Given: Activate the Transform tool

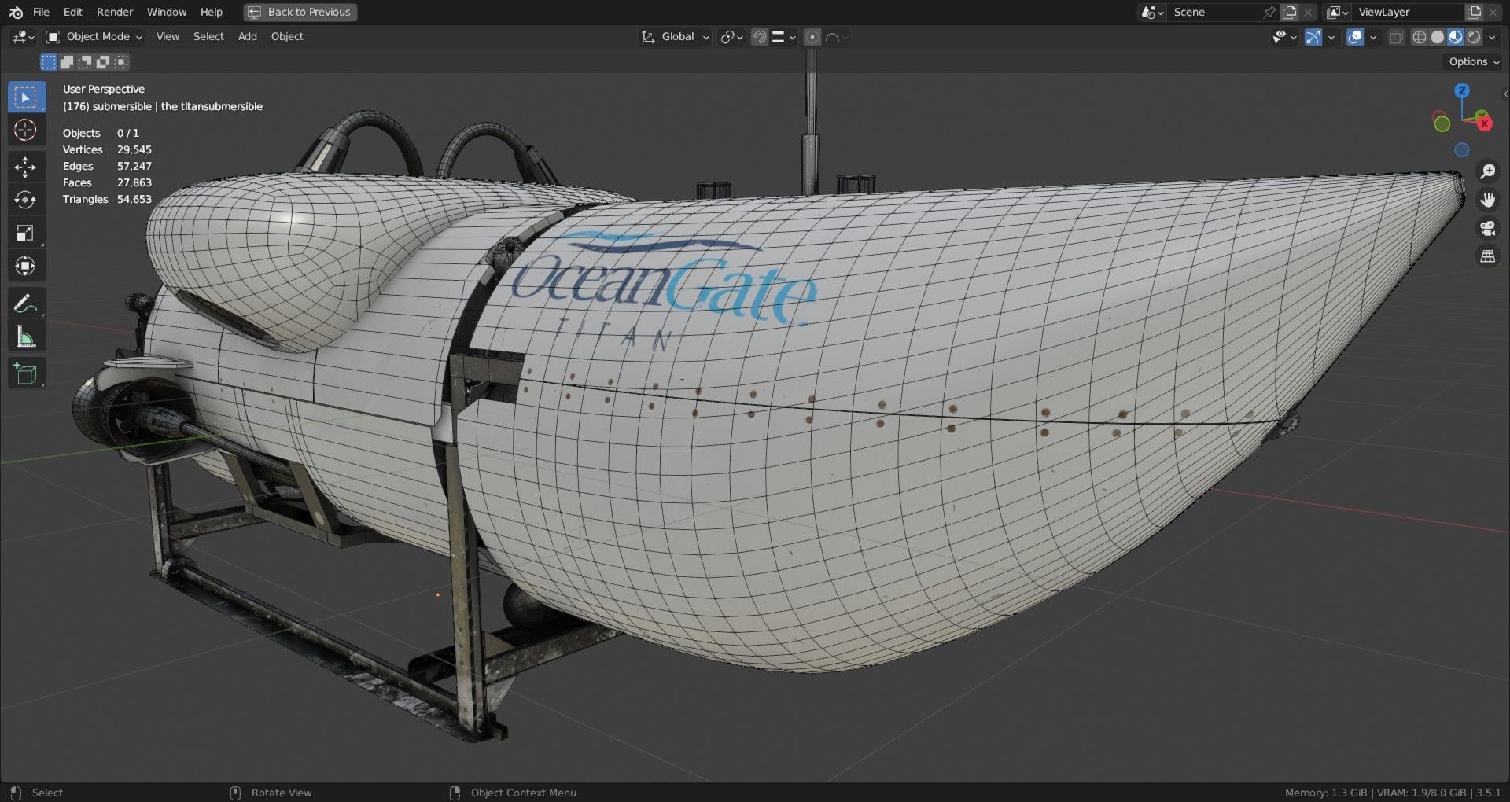Looking at the screenshot, I should tap(26, 266).
